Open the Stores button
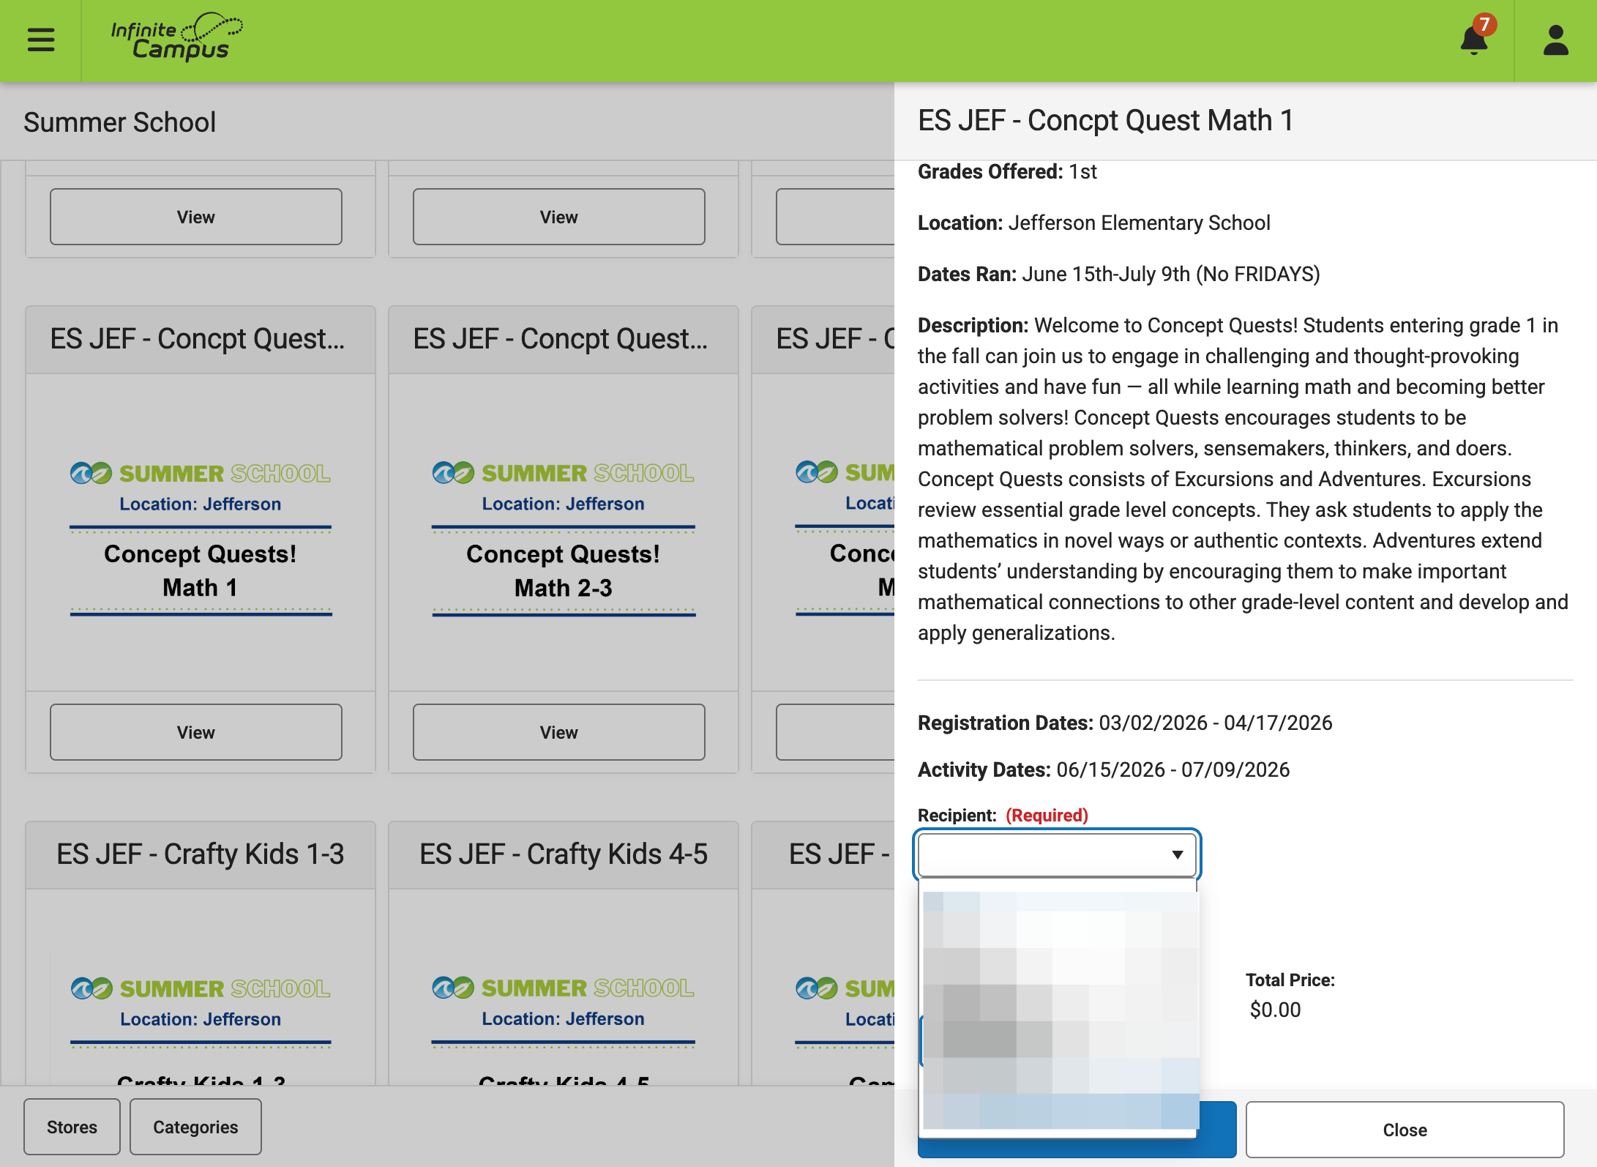Screen dimensions: 1597x1167 72,1127
